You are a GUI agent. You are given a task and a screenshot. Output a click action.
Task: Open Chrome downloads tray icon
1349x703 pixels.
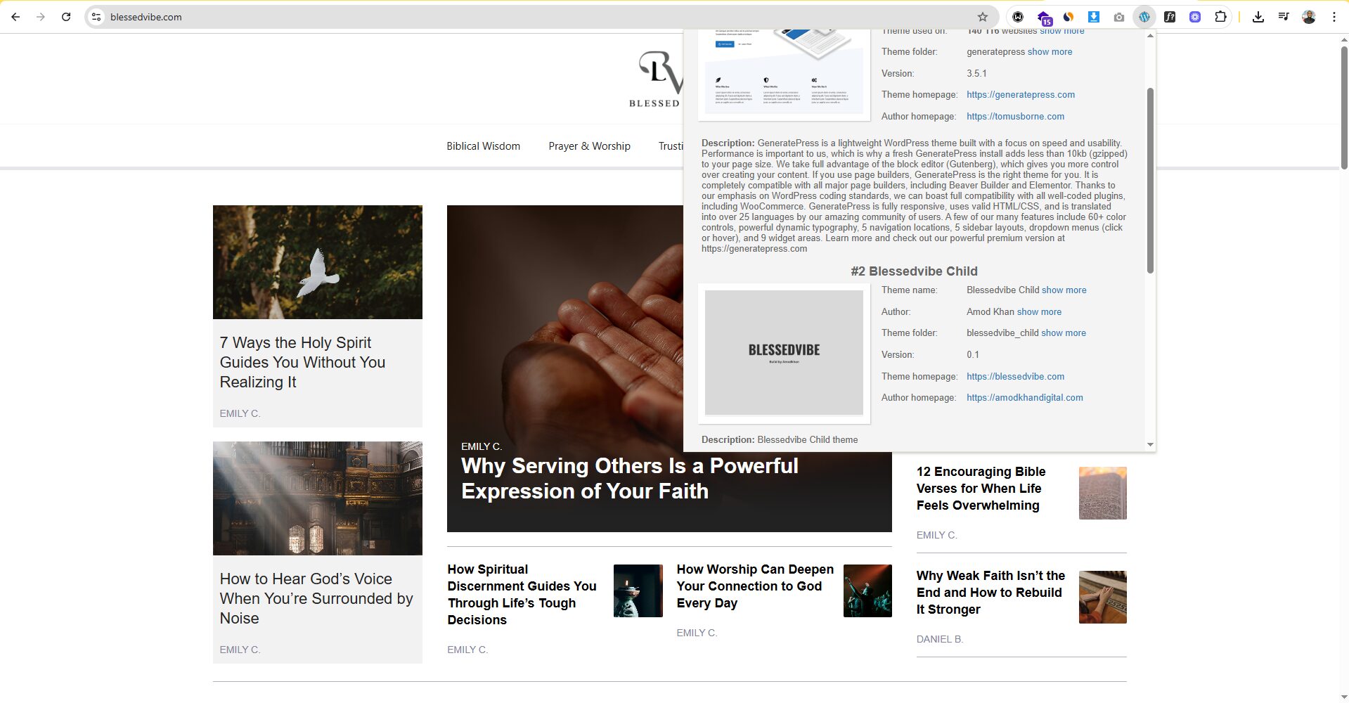tap(1258, 17)
